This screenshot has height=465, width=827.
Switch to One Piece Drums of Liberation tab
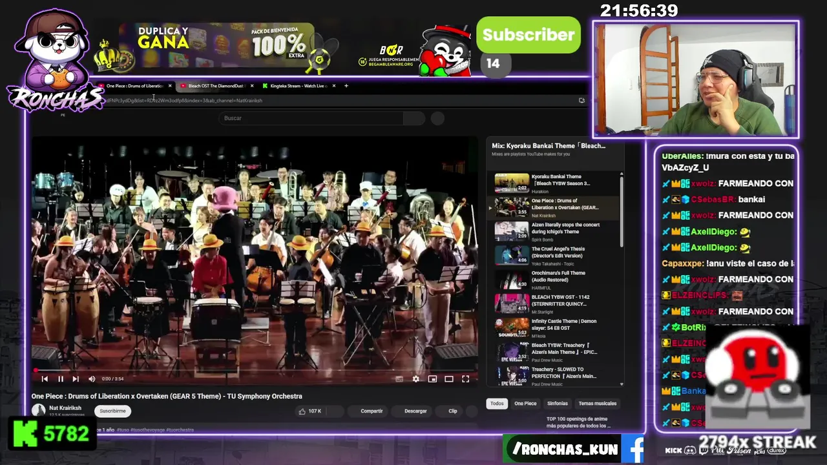pyautogui.click(x=134, y=86)
